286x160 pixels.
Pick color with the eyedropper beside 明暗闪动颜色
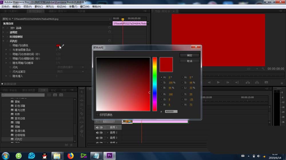[x=63, y=45]
